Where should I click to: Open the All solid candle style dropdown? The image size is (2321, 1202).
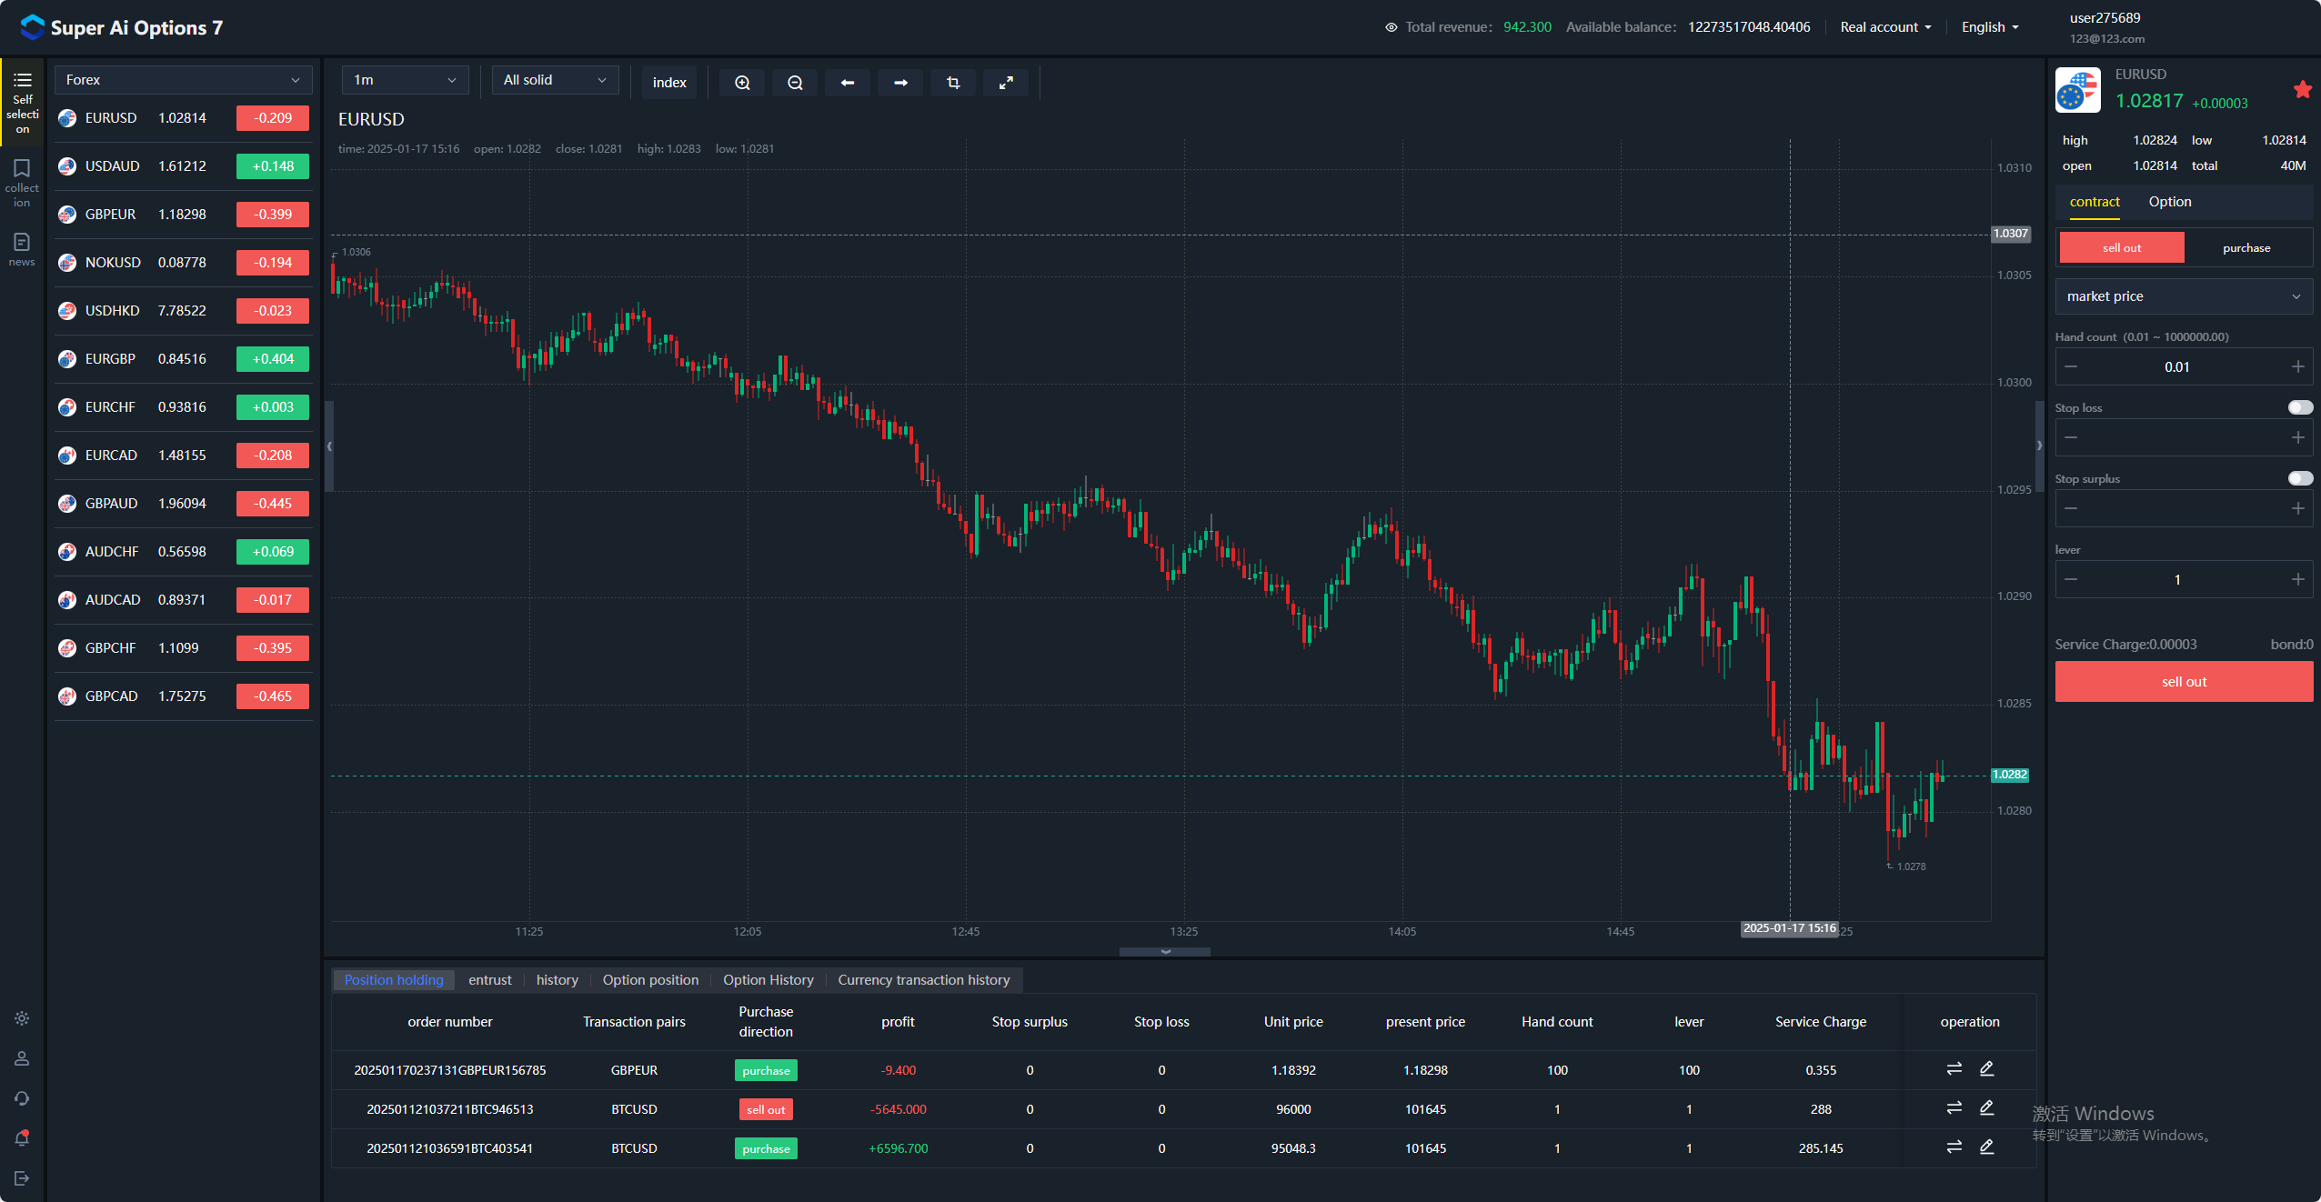coord(555,80)
